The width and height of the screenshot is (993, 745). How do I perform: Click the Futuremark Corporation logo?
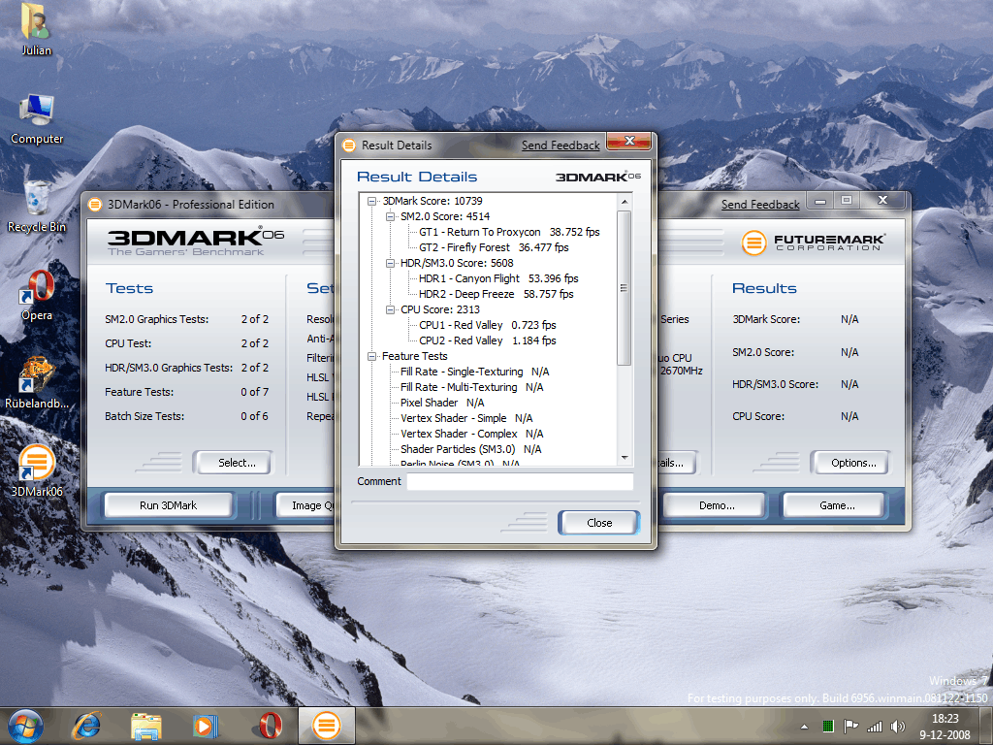pyautogui.click(x=813, y=242)
